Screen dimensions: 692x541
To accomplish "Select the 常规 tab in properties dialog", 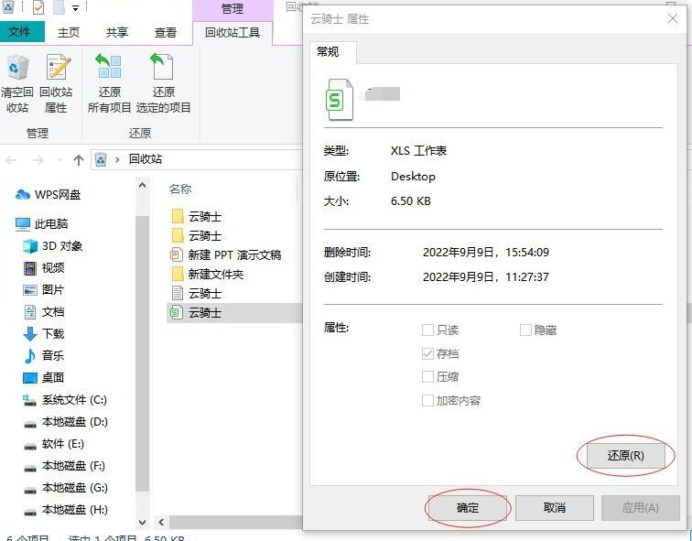I will click(x=328, y=52).
